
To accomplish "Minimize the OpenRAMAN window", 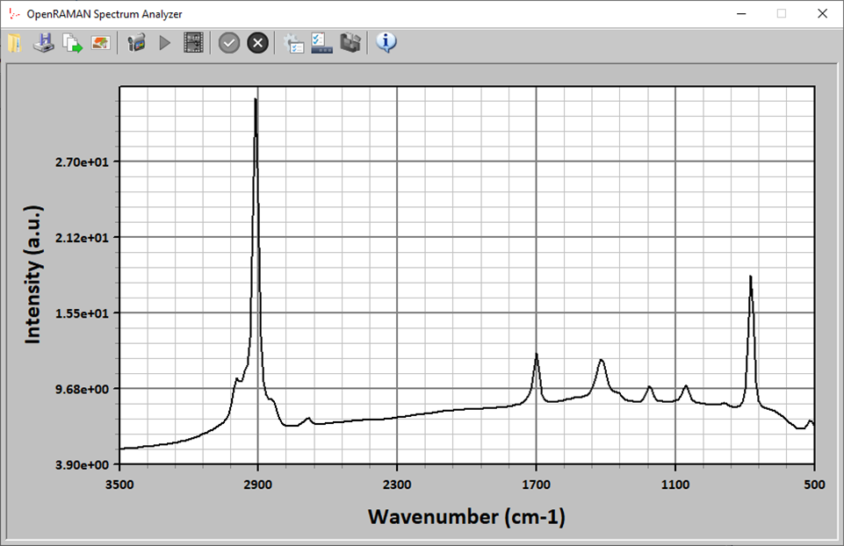I will pos(741,13).
